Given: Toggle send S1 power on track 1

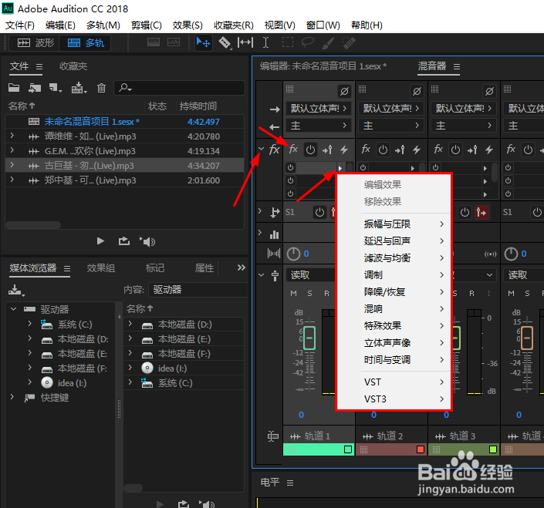Looking at the screenshot, I should [x=319, y=212].
